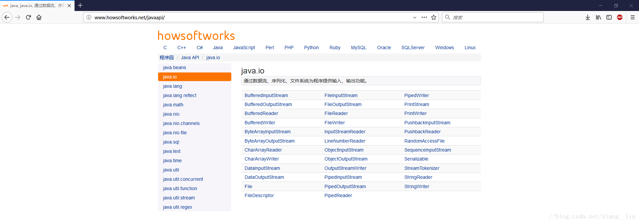Toggle the sidebar view icon
639x223 pixels.
(609, 17)
